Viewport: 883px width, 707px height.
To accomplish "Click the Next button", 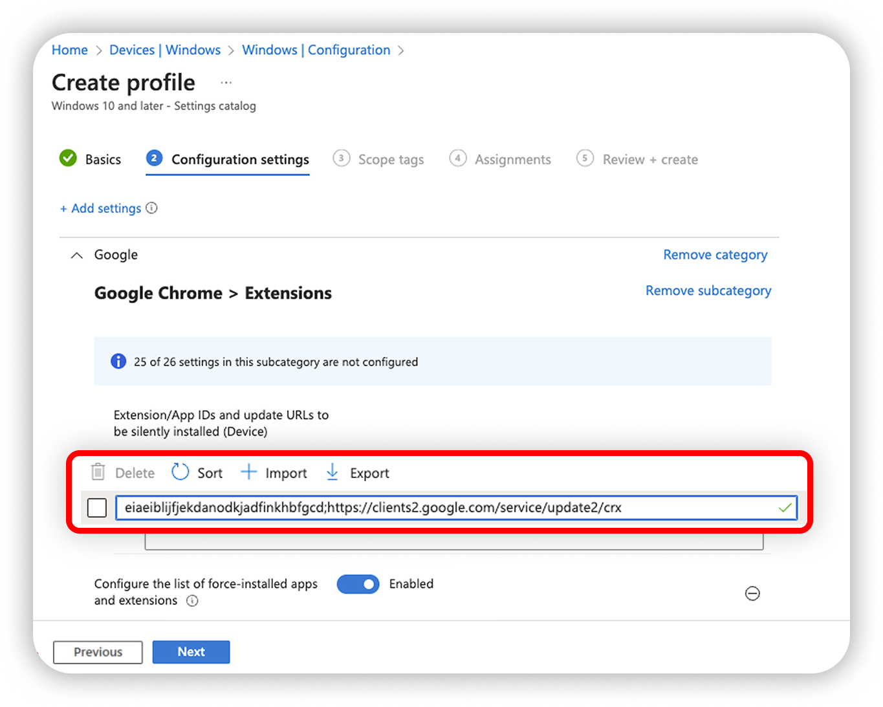I will 191,652.
